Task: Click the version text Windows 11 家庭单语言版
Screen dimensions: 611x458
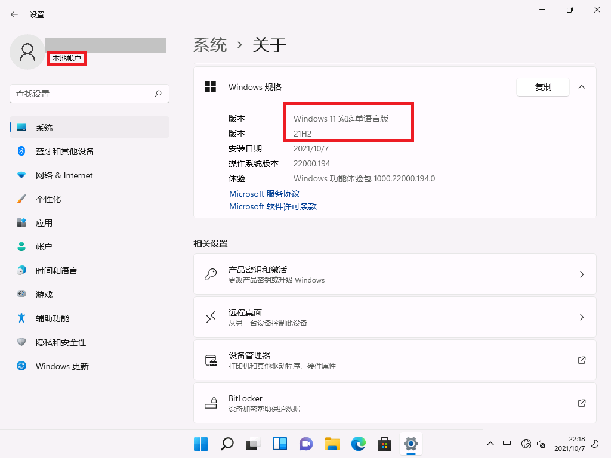Action: [x=341, y=119]
